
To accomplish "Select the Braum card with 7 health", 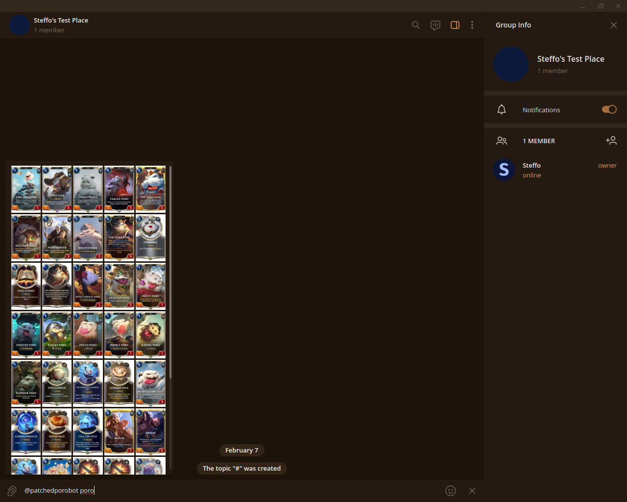I will [119, 431].
